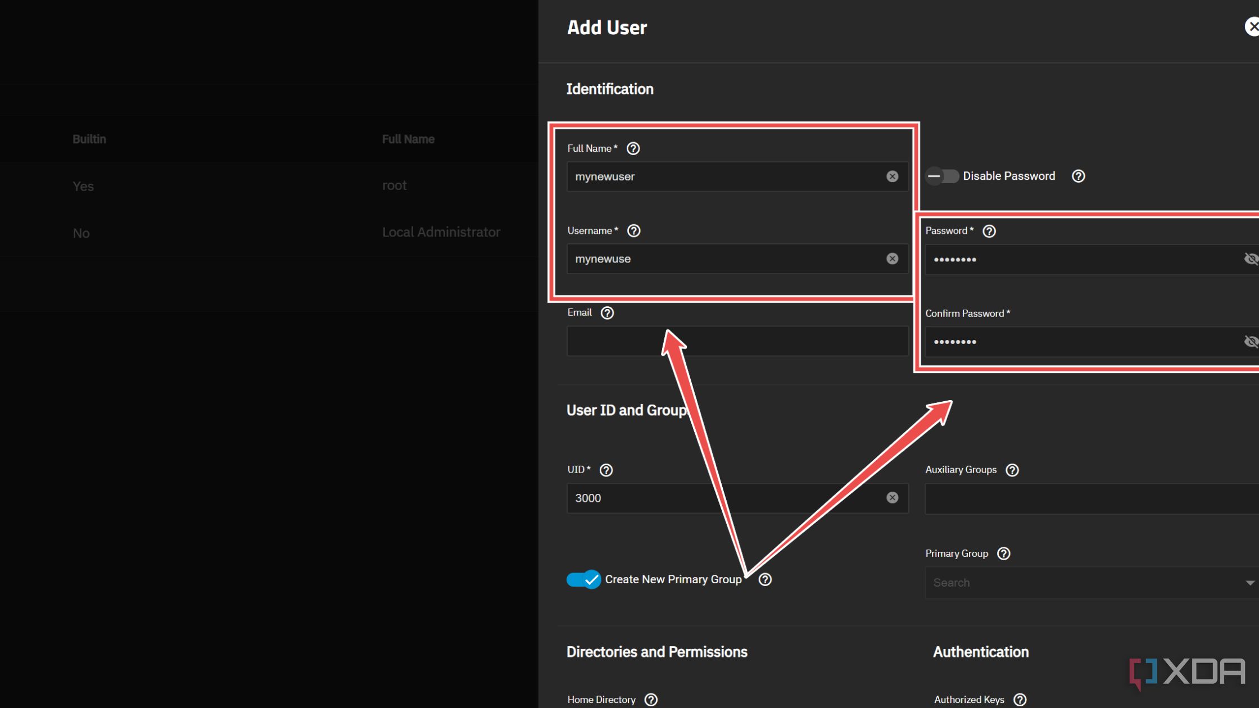Navigate to Authentication section
This screenshot has width=1259, height=708.
980,652
